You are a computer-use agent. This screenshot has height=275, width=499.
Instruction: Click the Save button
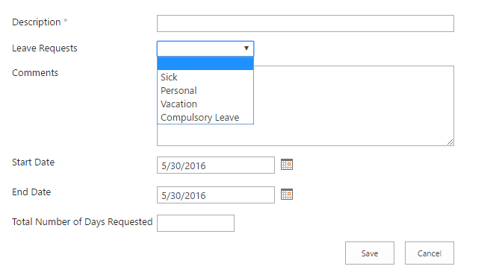370,253
